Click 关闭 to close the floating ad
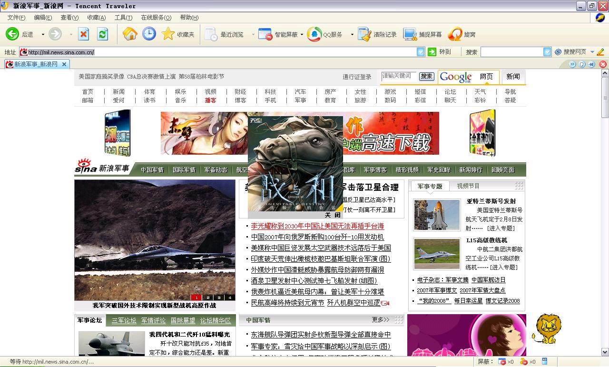 333,215
